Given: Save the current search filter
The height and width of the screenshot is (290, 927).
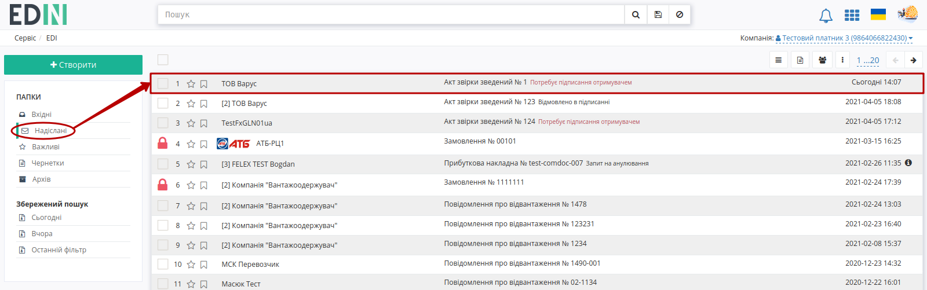Looking at the screenshot, I should click(x=658, y=14).
